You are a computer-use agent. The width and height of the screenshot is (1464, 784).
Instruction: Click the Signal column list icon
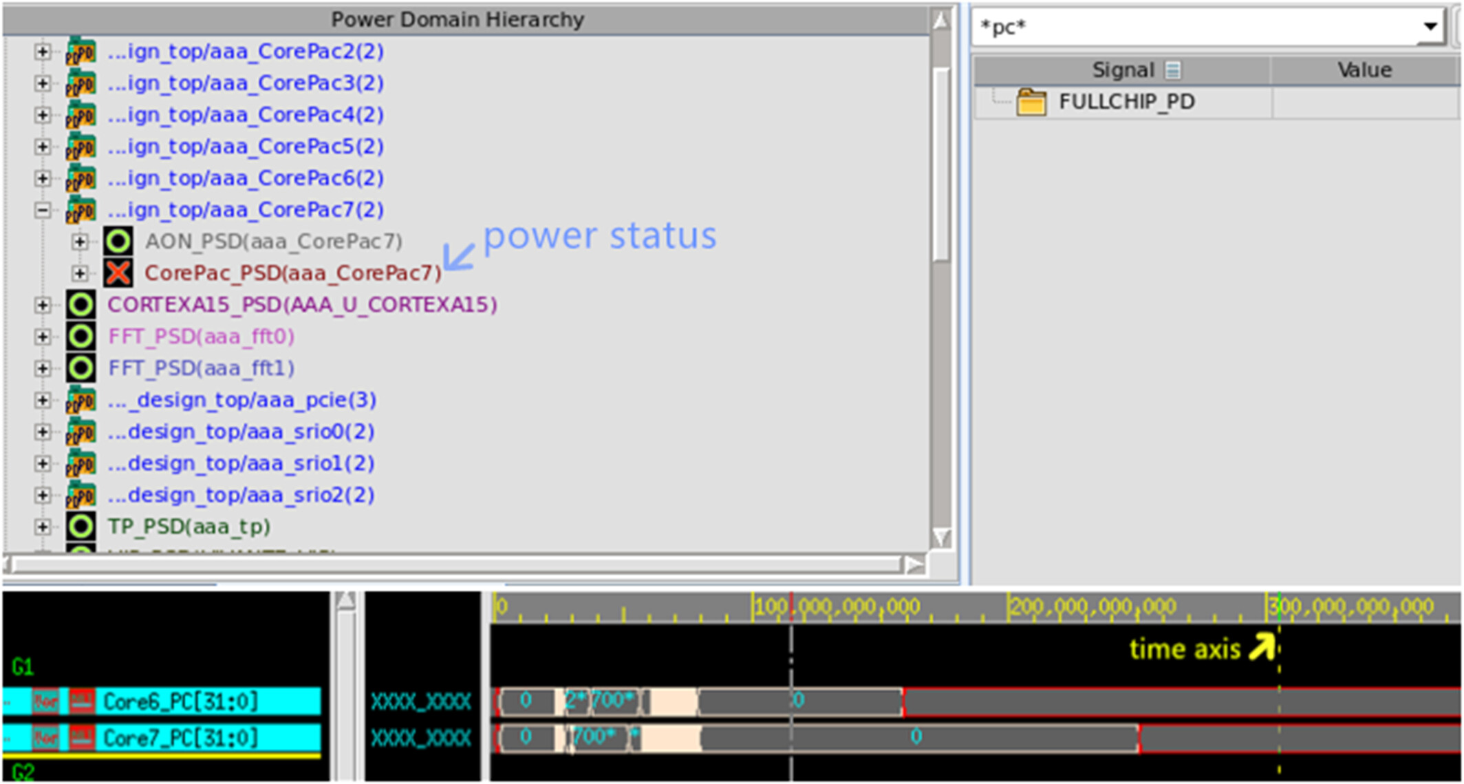(1173, 70)
